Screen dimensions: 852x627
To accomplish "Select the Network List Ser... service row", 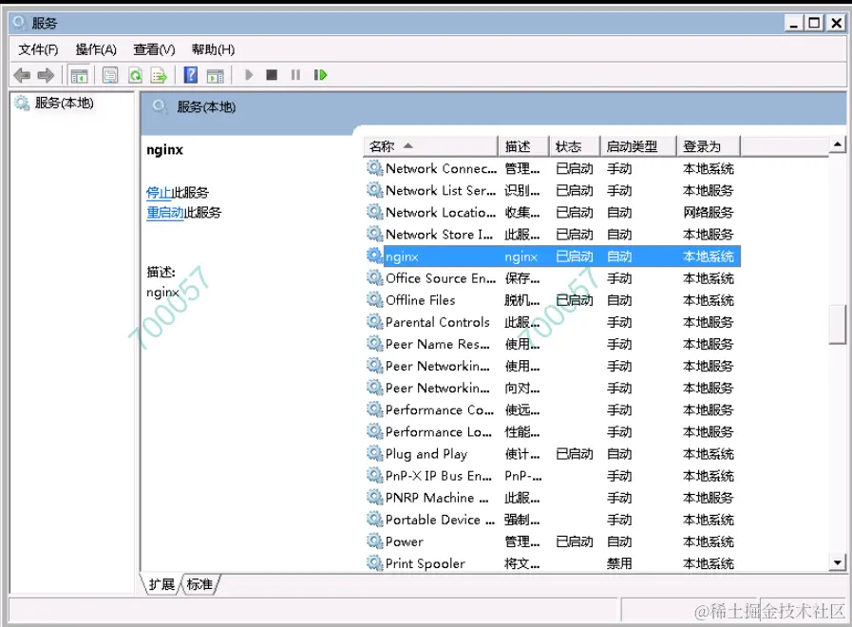I will click(x=552, y=190).
